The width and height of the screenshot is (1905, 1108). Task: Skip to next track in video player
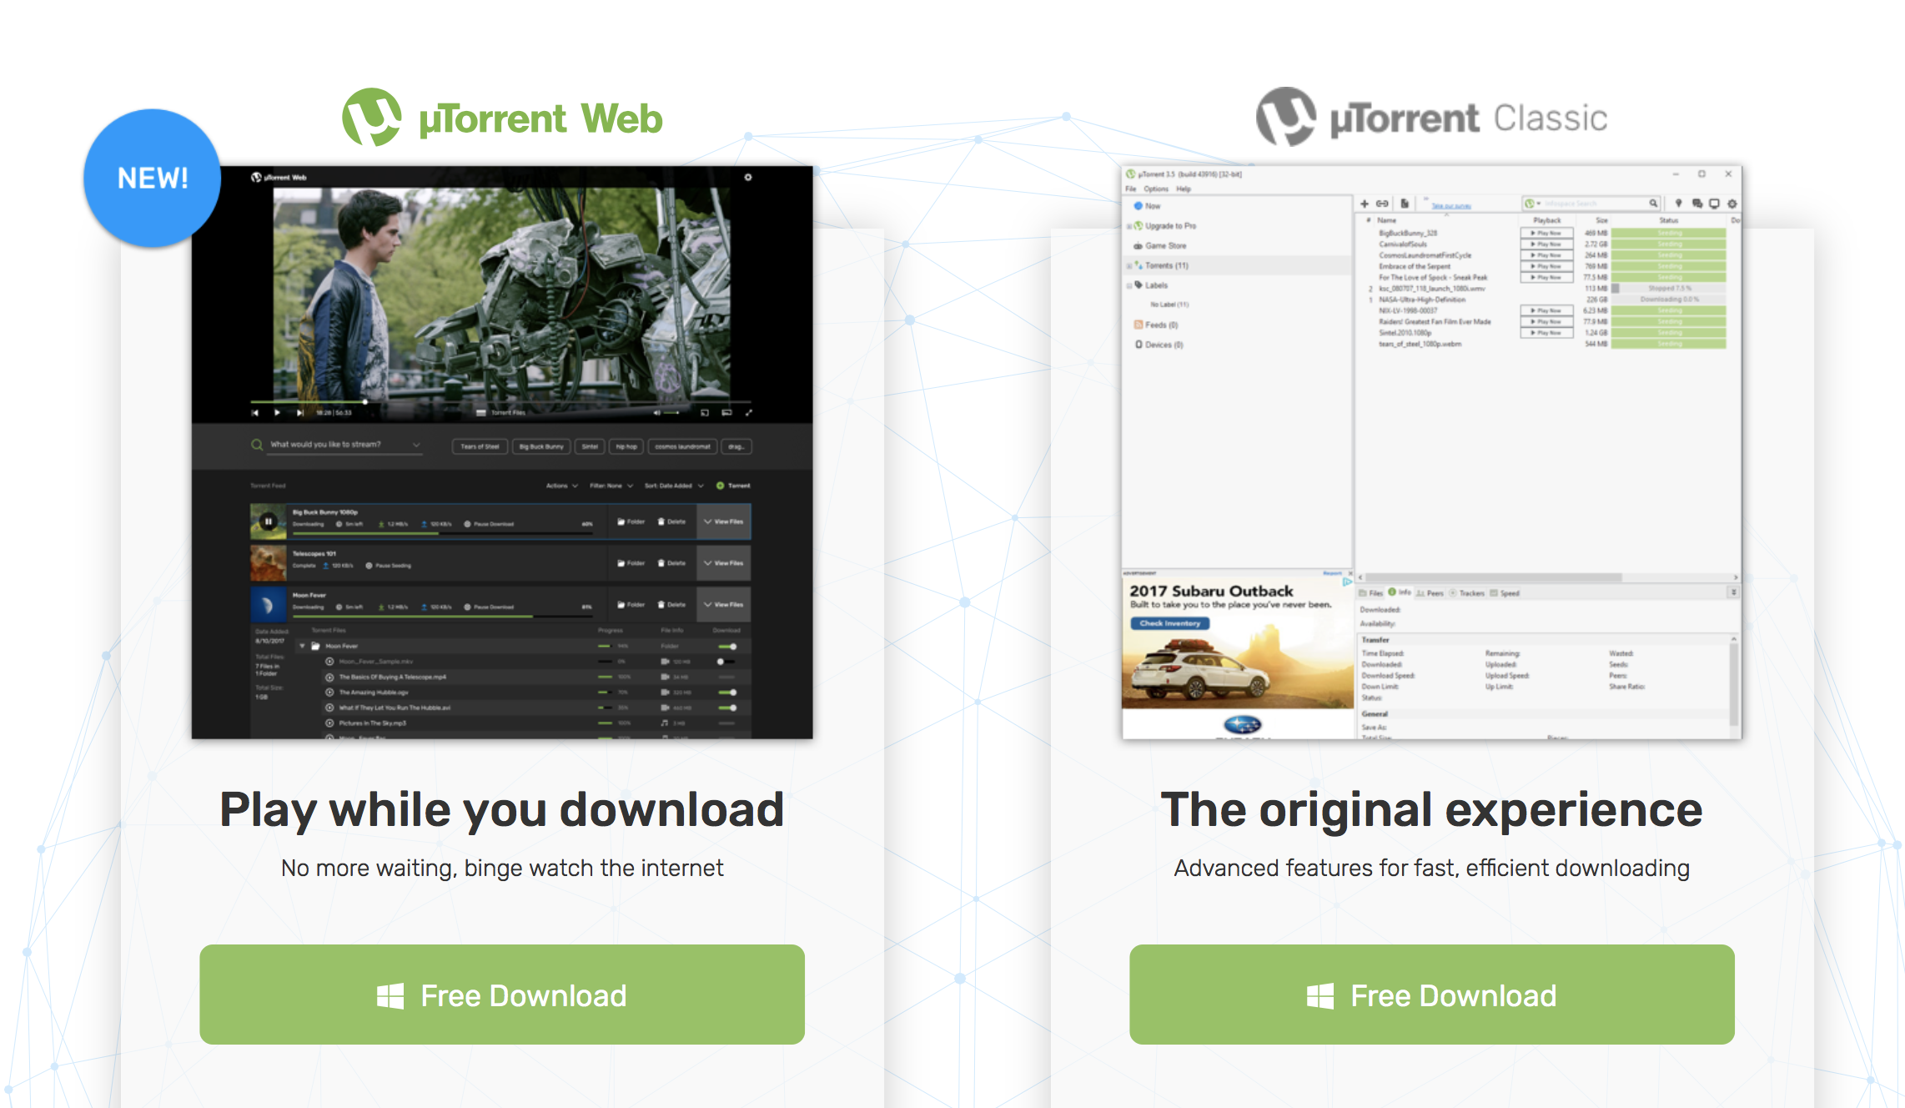(x=299, y=412)
